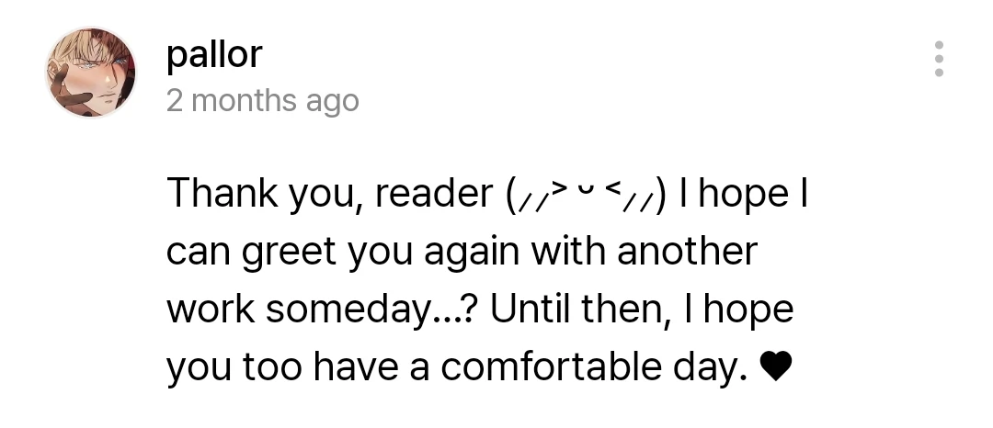This screenshot has height=428, width=993.
Task: Click the 'comfortable day.' phrase
Action: coord(594,367)
